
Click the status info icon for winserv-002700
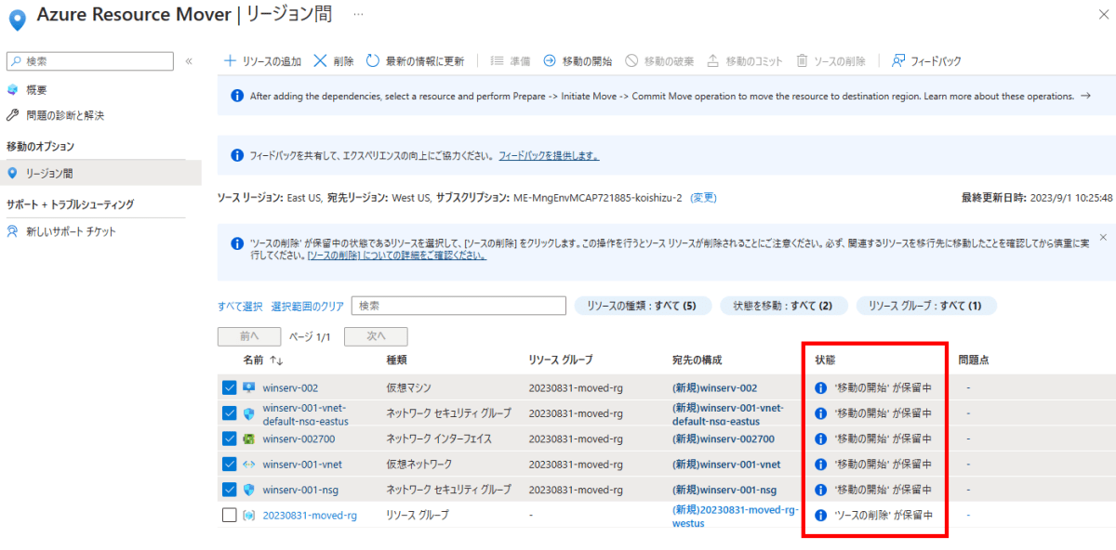pos(820,439)
